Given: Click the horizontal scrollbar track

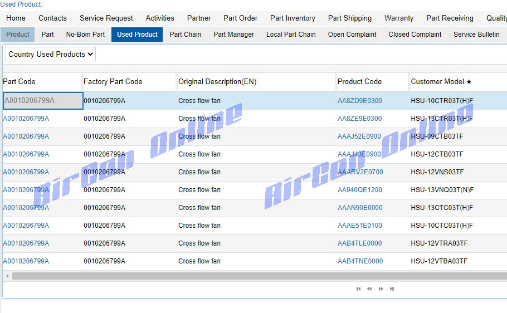Looking at the screenshot, I should 259,276.
